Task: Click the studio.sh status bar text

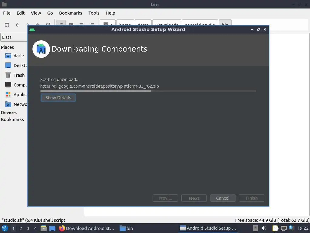Action: (33, 220)
